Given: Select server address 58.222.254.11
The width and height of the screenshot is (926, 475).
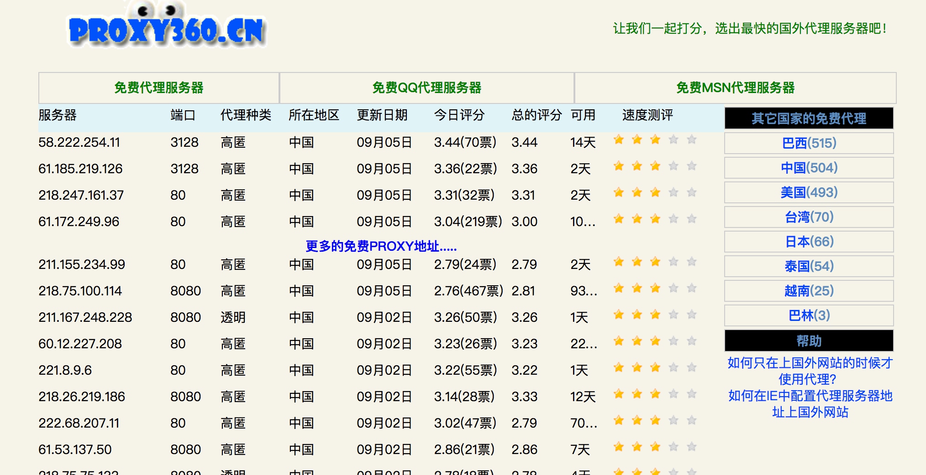Looking at the screenshot, I should tap(79, 142).
